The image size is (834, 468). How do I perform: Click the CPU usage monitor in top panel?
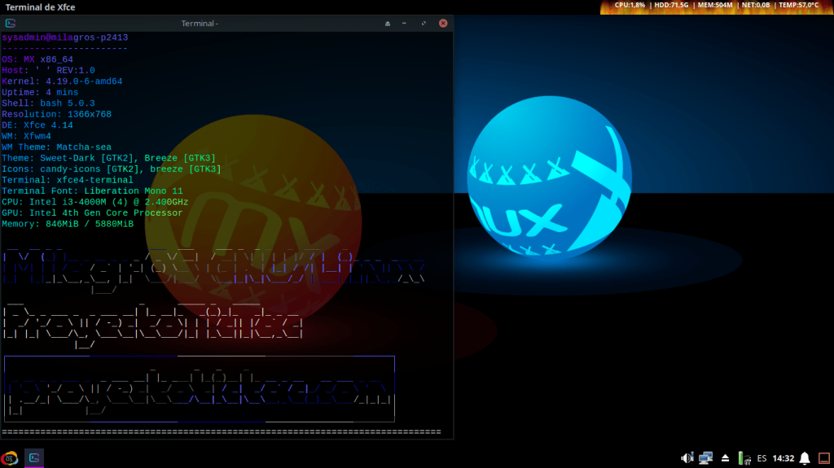pyautogui.click(x=630, y=5)
